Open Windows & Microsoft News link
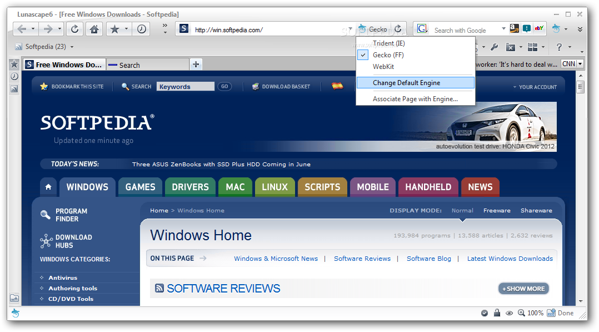The image size is (599, 332). point(276,259)
